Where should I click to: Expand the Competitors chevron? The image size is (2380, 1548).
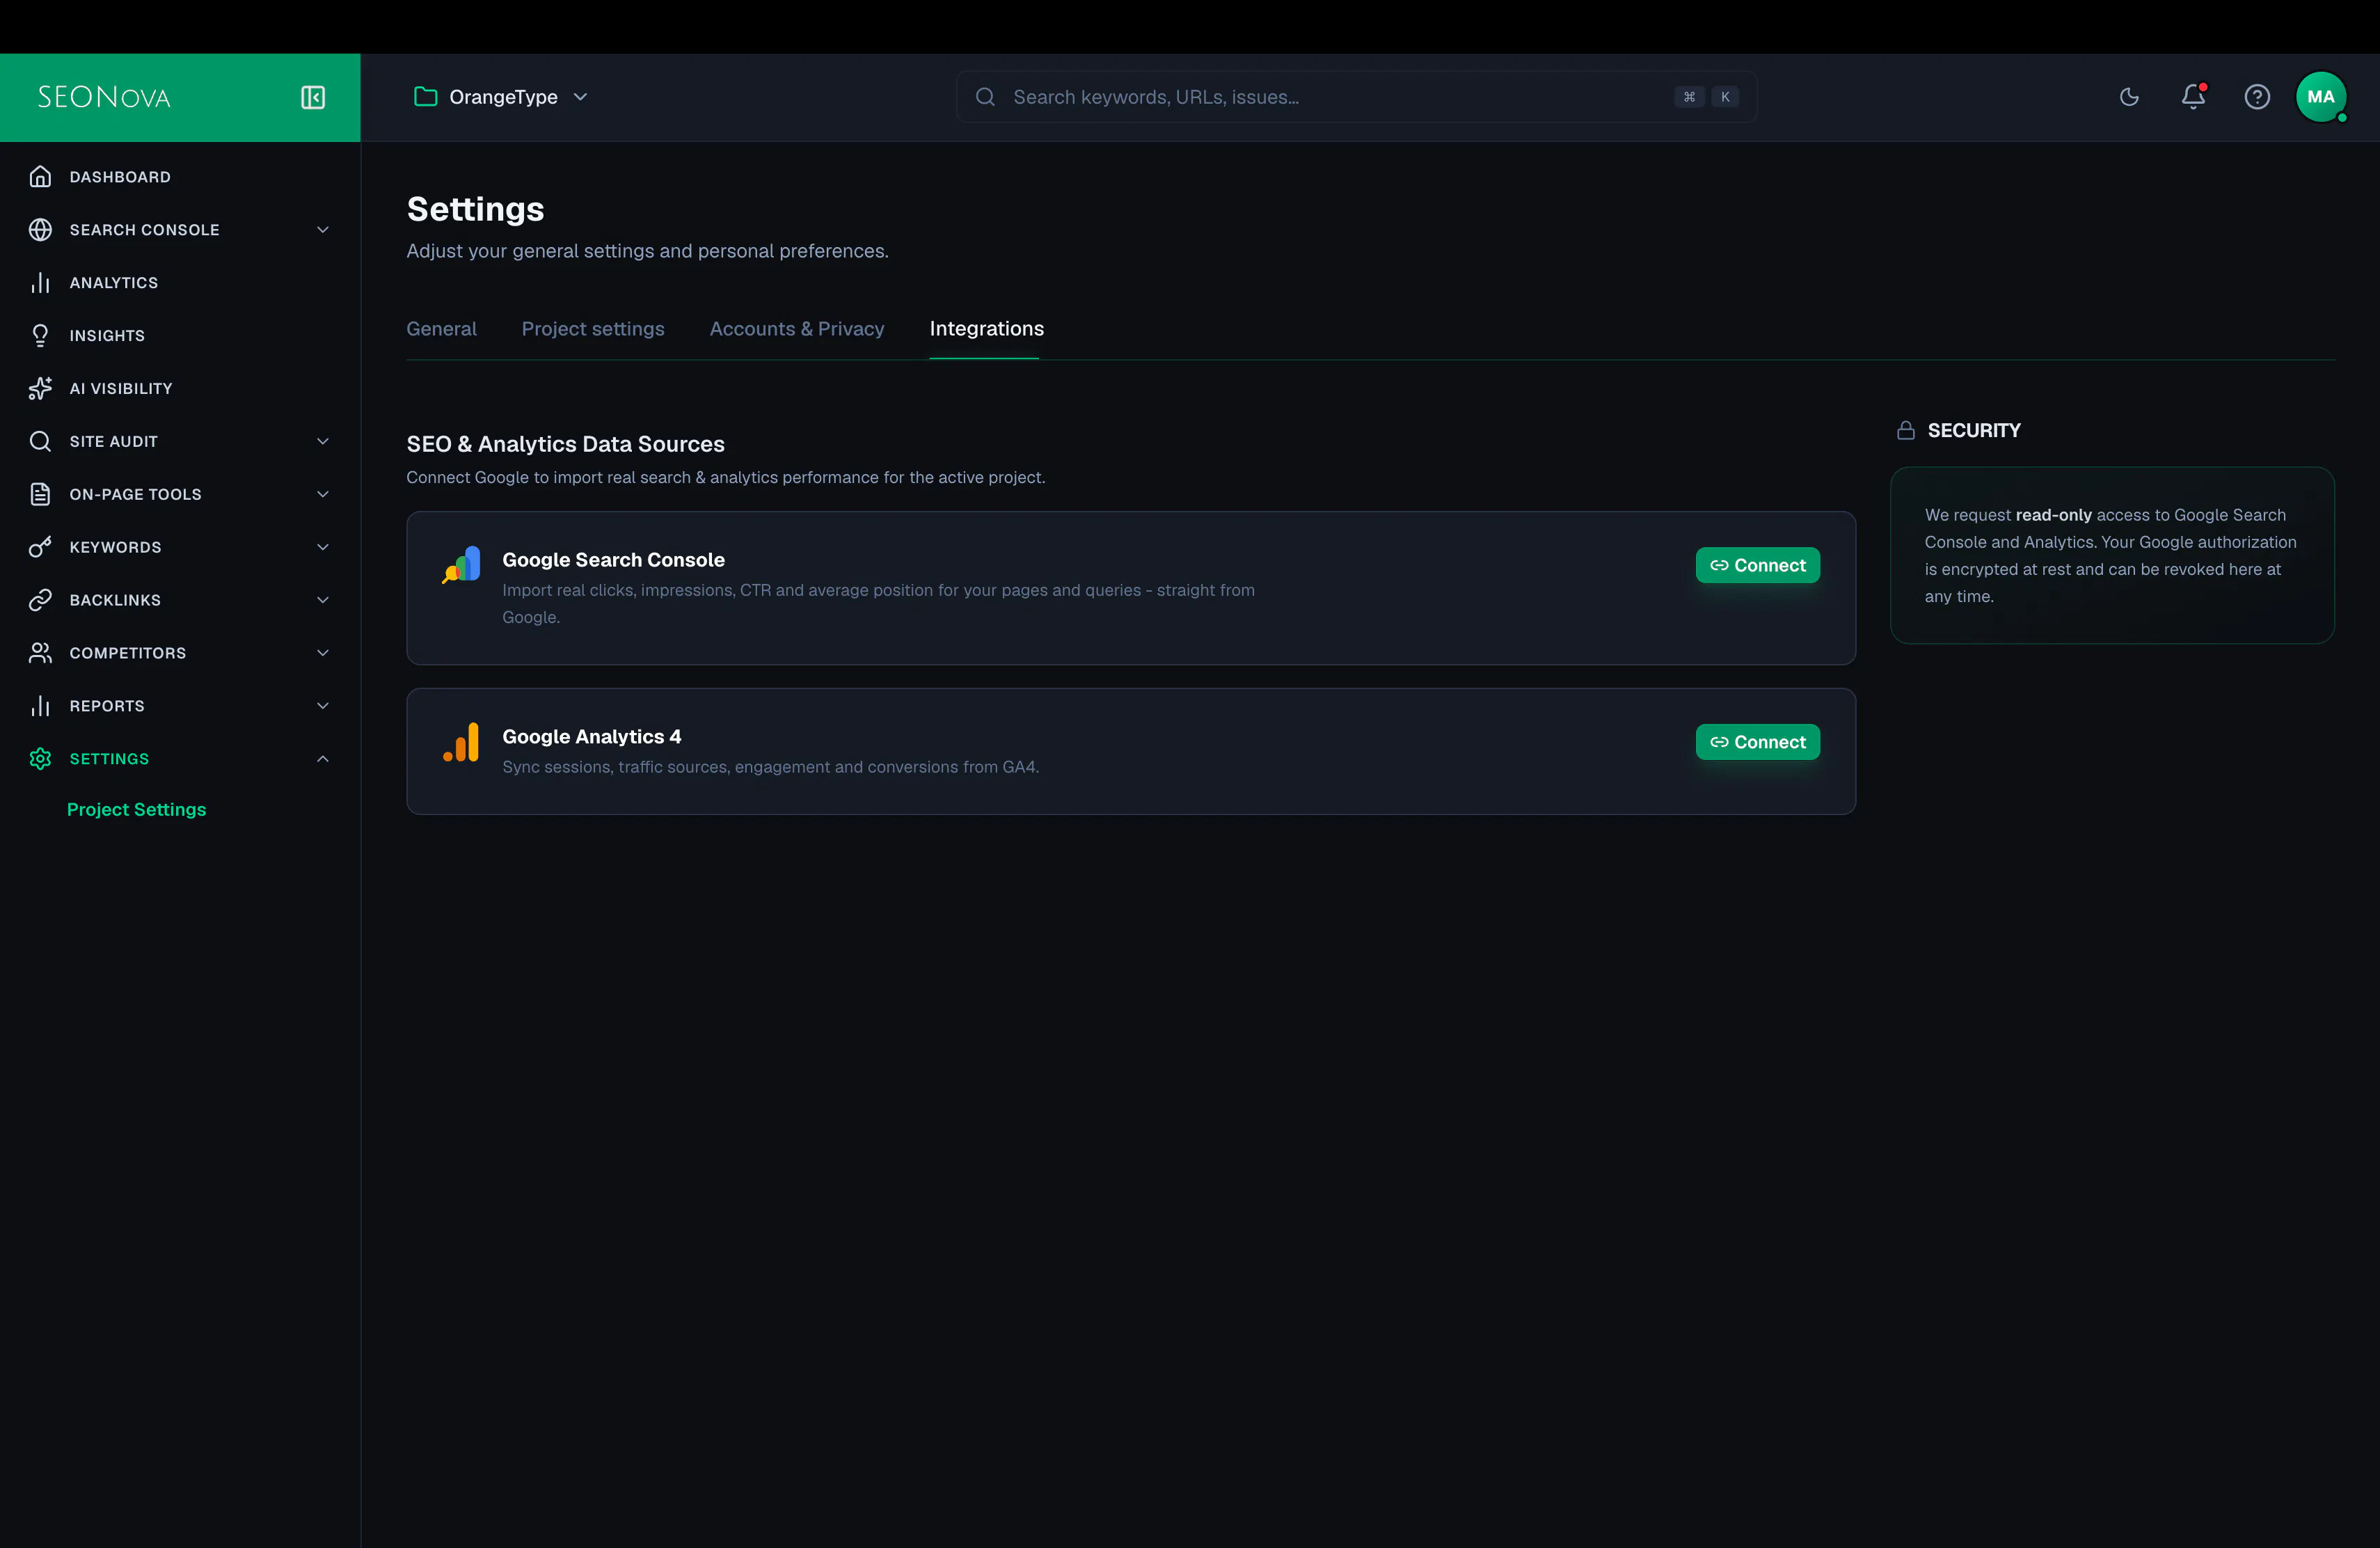(x=323, y=653)
